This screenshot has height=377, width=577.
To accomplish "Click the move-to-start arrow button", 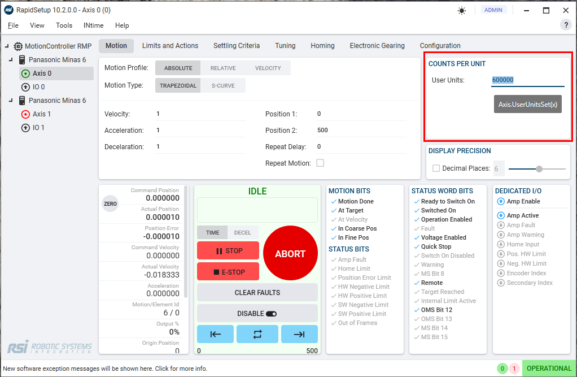I will (215, 334).
